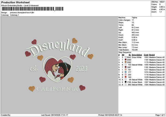Click the dark red swatch in stop 2

coord(126,60)
